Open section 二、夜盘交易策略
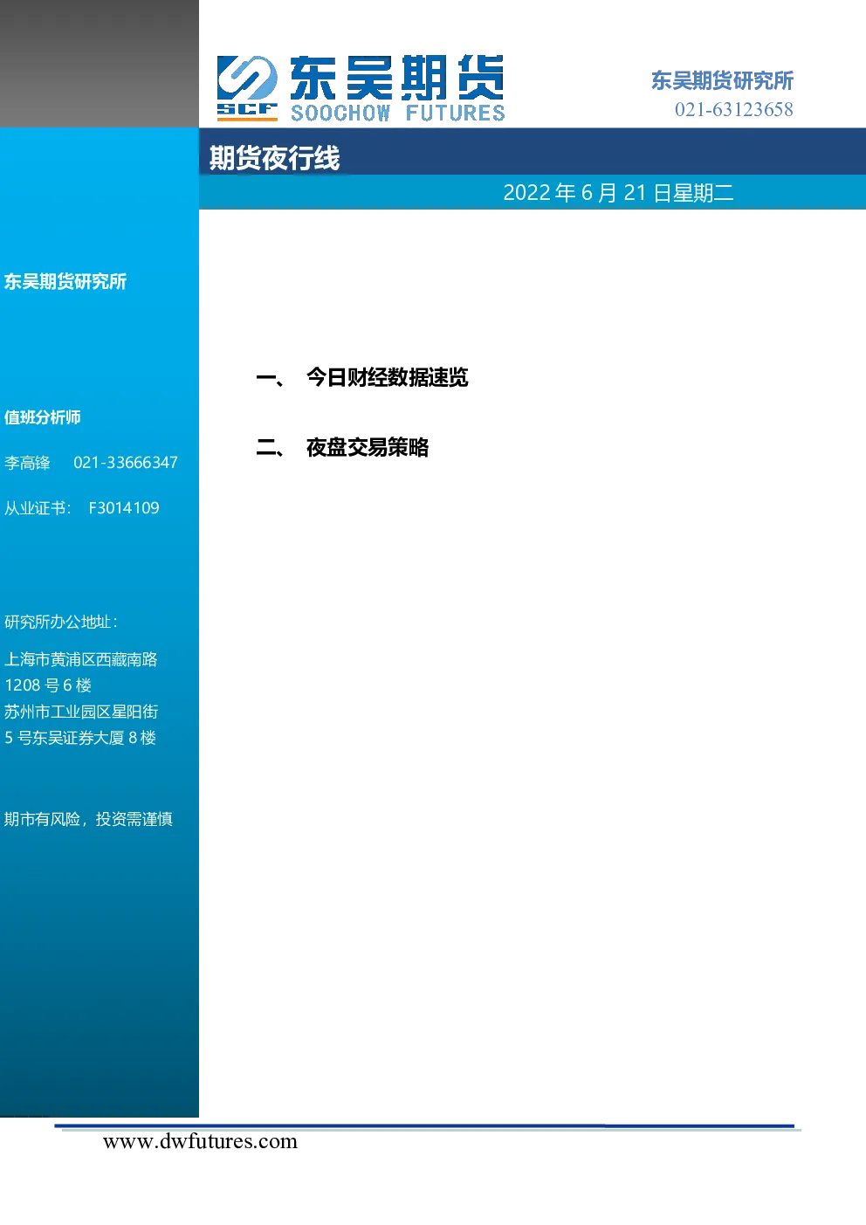The image size is (866, 1225). [x=342, y=447]
